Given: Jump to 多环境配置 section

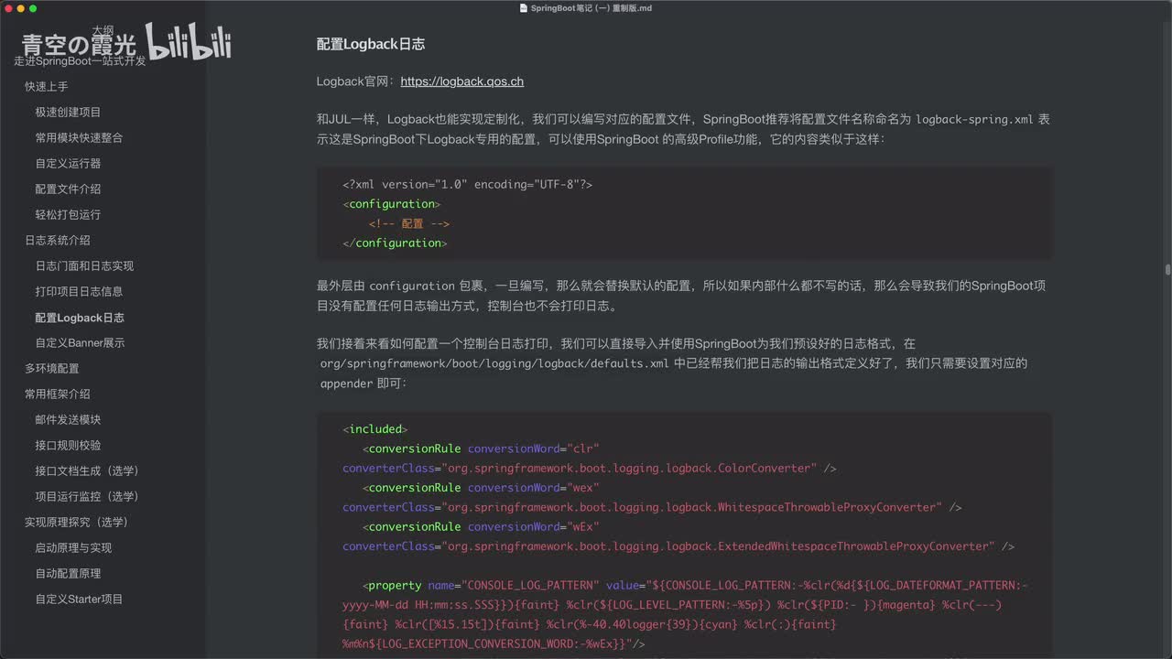Looking at the screenshot, I should coord(52,369).
